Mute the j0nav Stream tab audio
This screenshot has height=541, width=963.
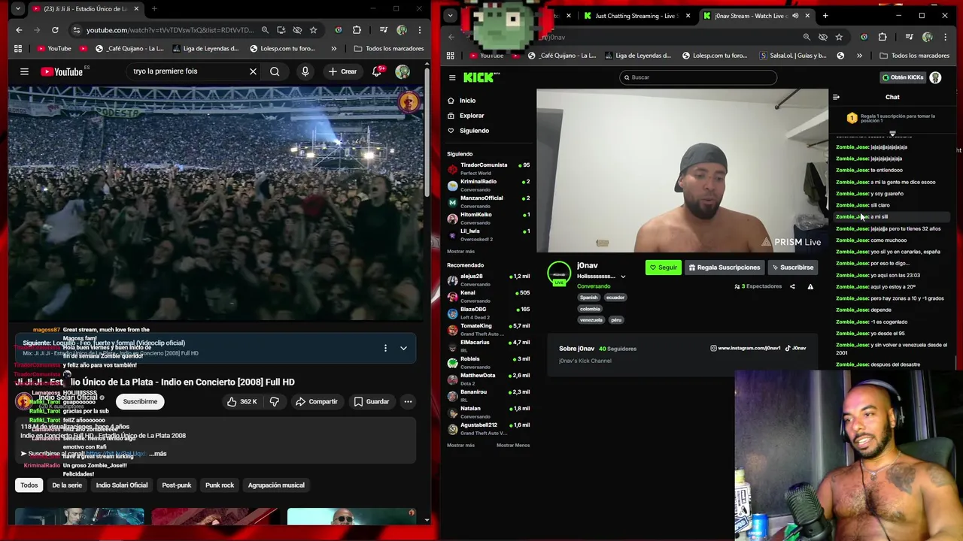click(795, 16)
